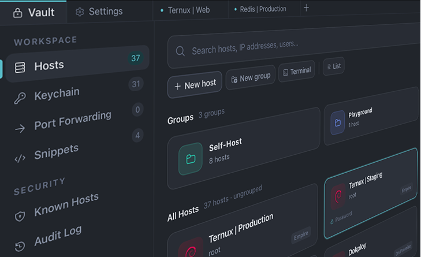Click the Self-Host green folder icon
The image size is (421, 257).
point(191,159)
